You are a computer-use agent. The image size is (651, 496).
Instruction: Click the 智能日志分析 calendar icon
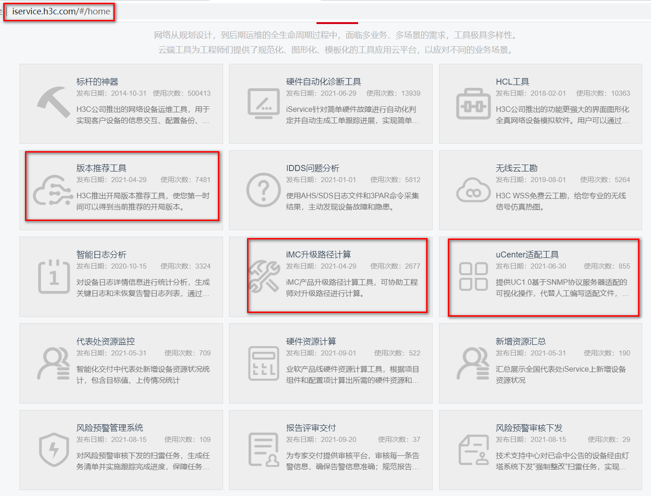coord(54,276)
